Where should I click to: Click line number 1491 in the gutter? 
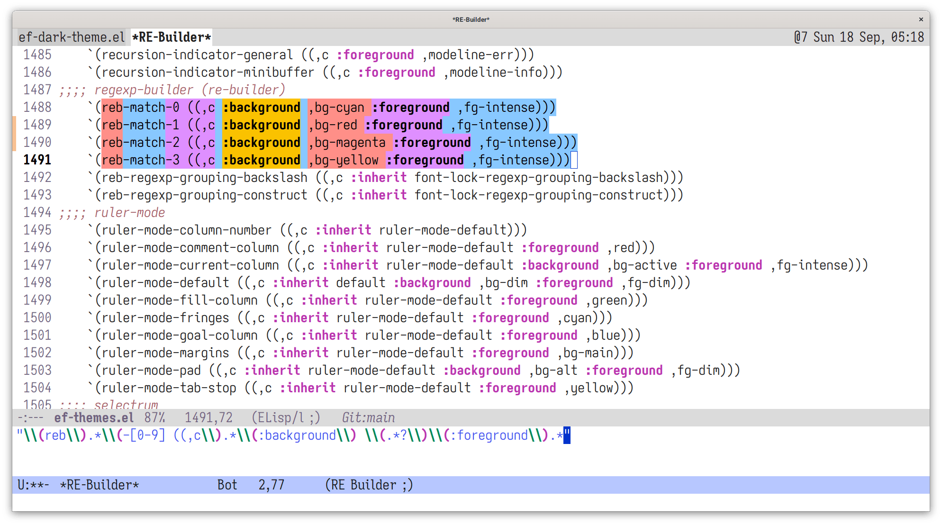[37, 160]
